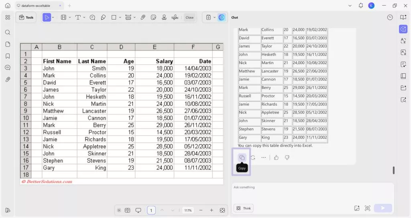Screen dimensions: 411x218
Task: Add a new tab with plus
Action: [69, 6]
